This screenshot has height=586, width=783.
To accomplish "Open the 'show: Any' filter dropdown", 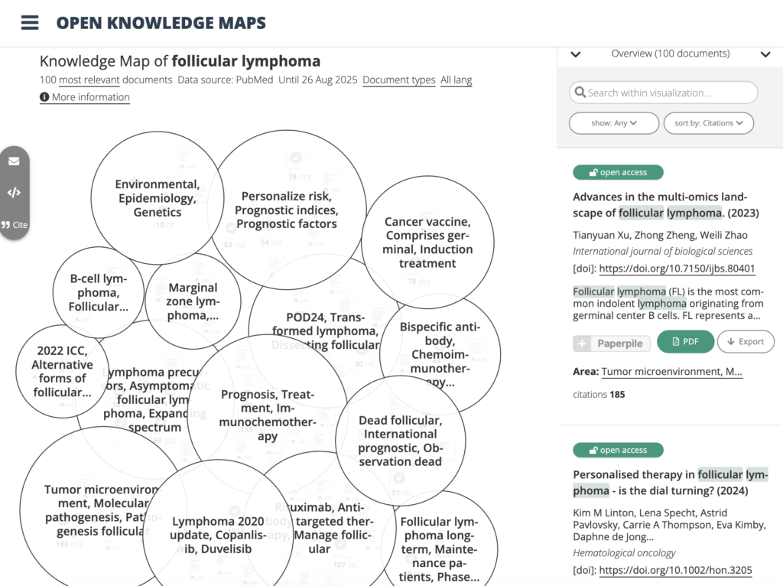I will pos(613,123).
